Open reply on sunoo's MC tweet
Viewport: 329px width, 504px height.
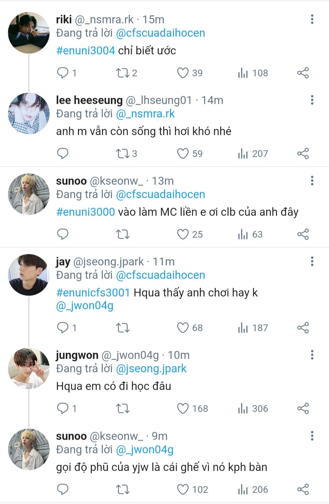[x=63, y=234]
